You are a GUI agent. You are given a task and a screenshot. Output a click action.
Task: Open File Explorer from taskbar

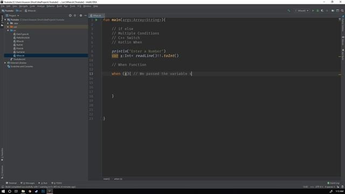point(23,191)
